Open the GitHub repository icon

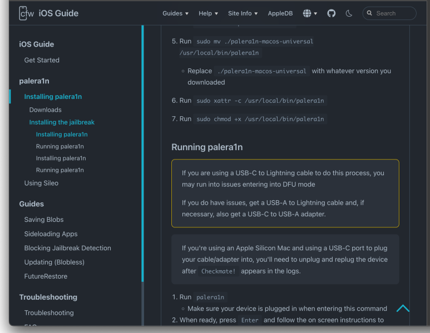click(x=332, y=13)
